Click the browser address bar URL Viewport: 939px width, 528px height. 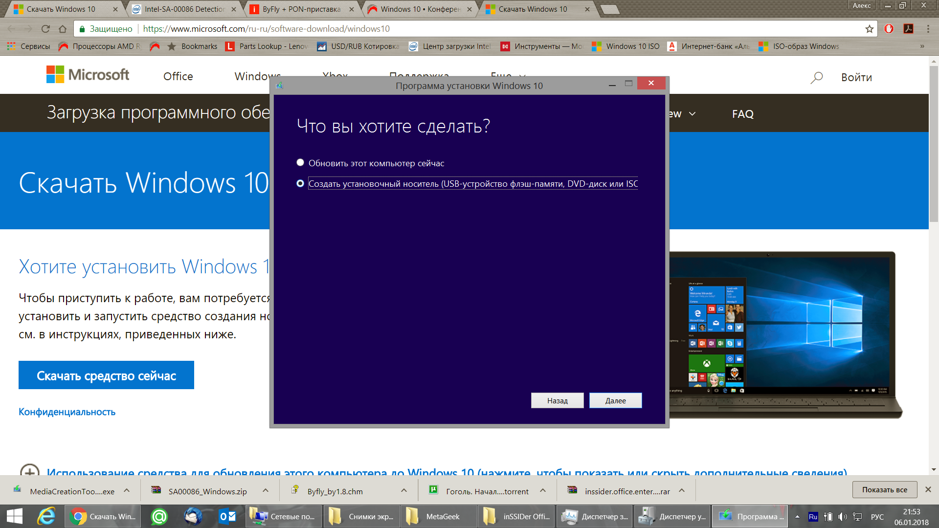click(266, 29)
